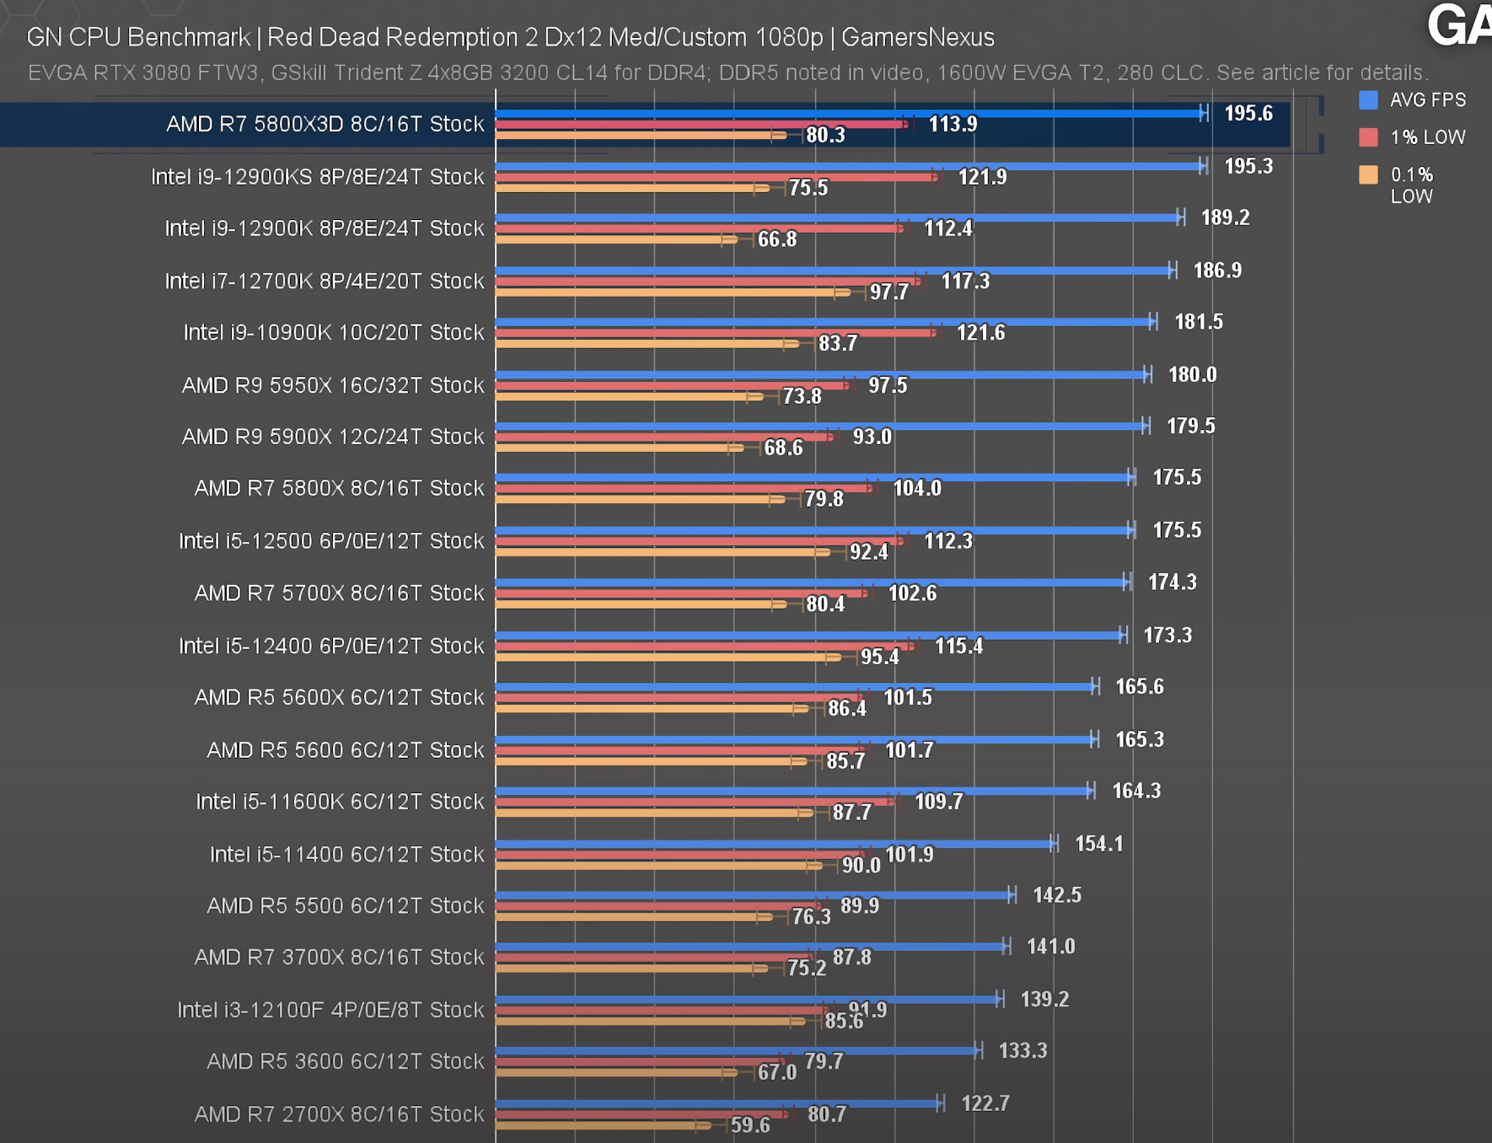Viewport: 1492px width, 1143px height.
Task: Click the 179.5 average FPS value
Action: 1190,427
